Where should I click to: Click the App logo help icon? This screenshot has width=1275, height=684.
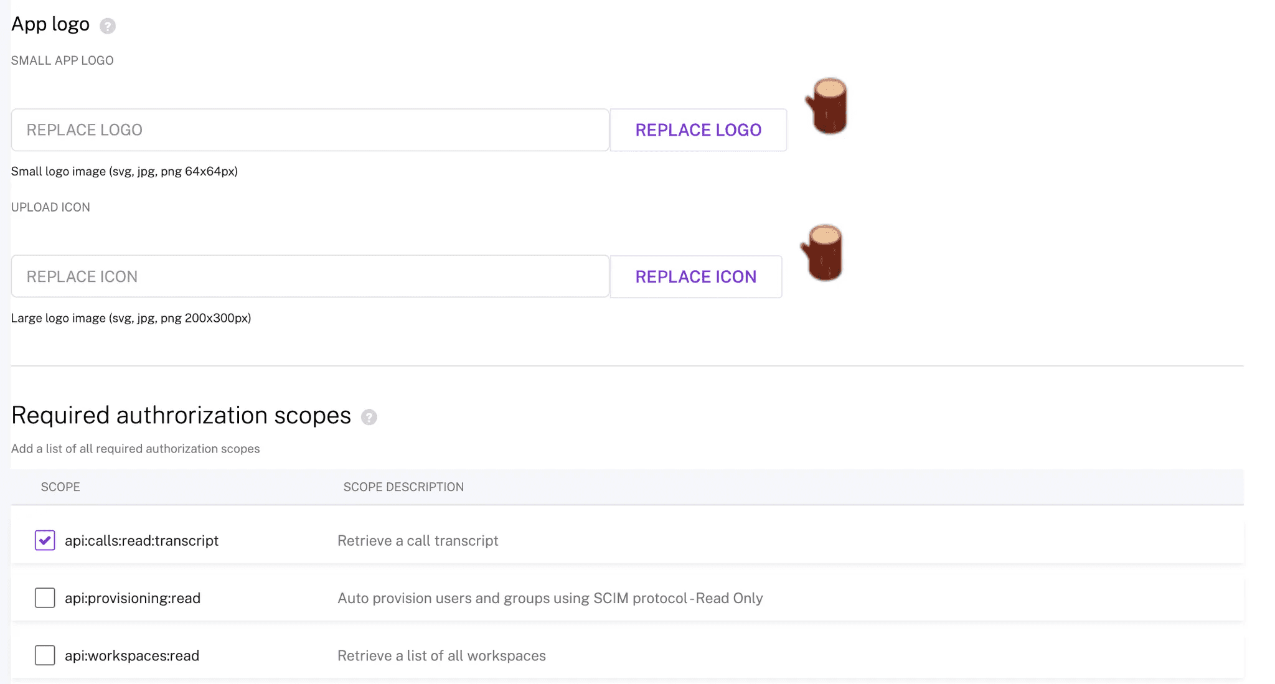(x=108, y=26)
